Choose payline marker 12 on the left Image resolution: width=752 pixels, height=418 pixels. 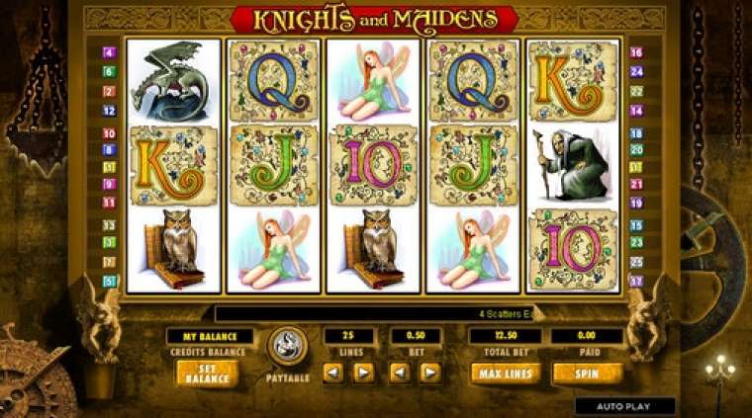point(109,111)
